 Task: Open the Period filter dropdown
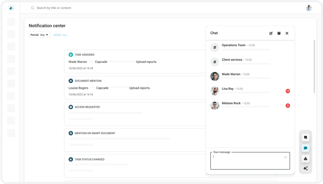coord(39,35)
